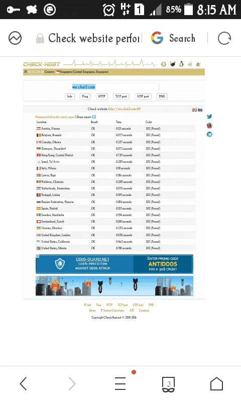Image resolution: width=241 pixels, height=402 pixels.
Task: Reload the current page
Action: pos(224,38)
